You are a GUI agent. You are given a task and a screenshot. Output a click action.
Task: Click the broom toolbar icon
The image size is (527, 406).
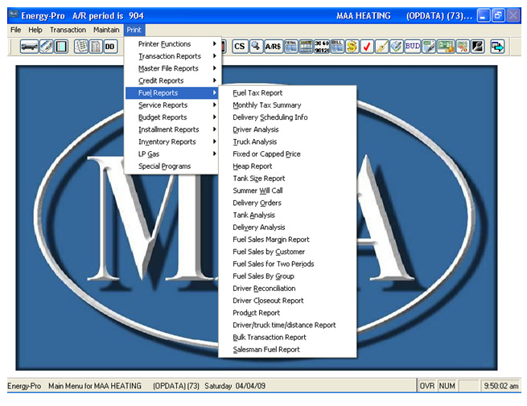pos(381,47)
